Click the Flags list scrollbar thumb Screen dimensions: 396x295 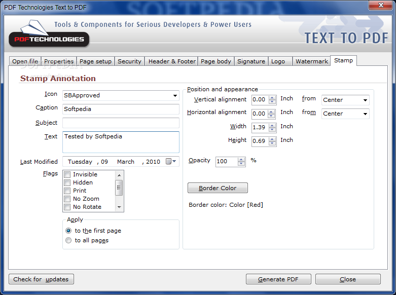click(x=119, y=188)
